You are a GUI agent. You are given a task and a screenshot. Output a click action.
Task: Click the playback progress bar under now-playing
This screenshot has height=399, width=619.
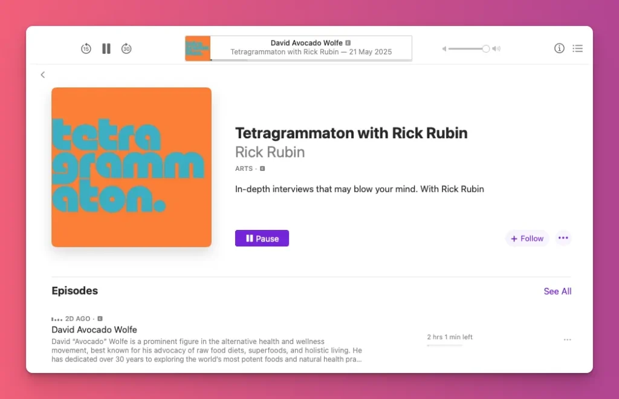click(311, 60)
